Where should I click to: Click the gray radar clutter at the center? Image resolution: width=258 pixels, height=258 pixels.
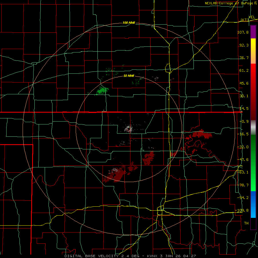[x=129, y=129]
